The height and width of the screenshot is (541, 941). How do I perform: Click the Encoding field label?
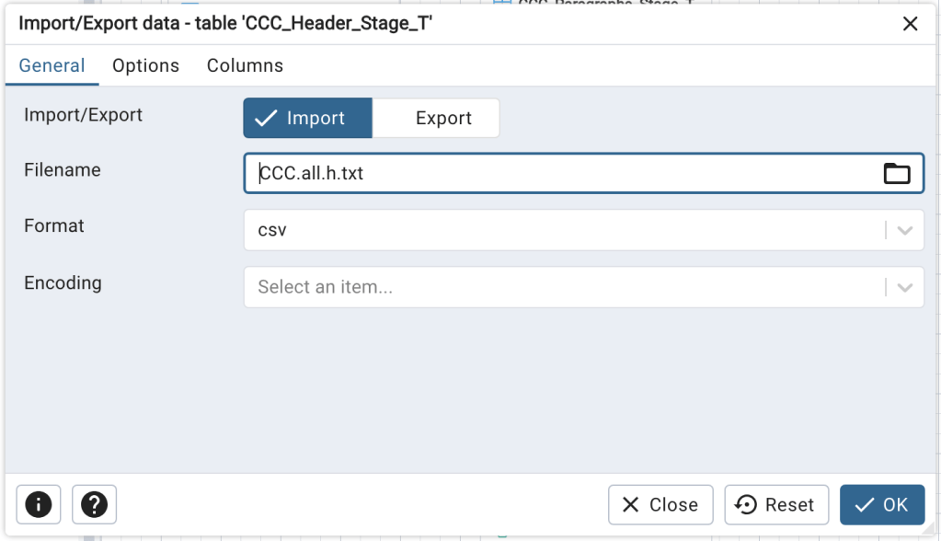click(63, 282)
